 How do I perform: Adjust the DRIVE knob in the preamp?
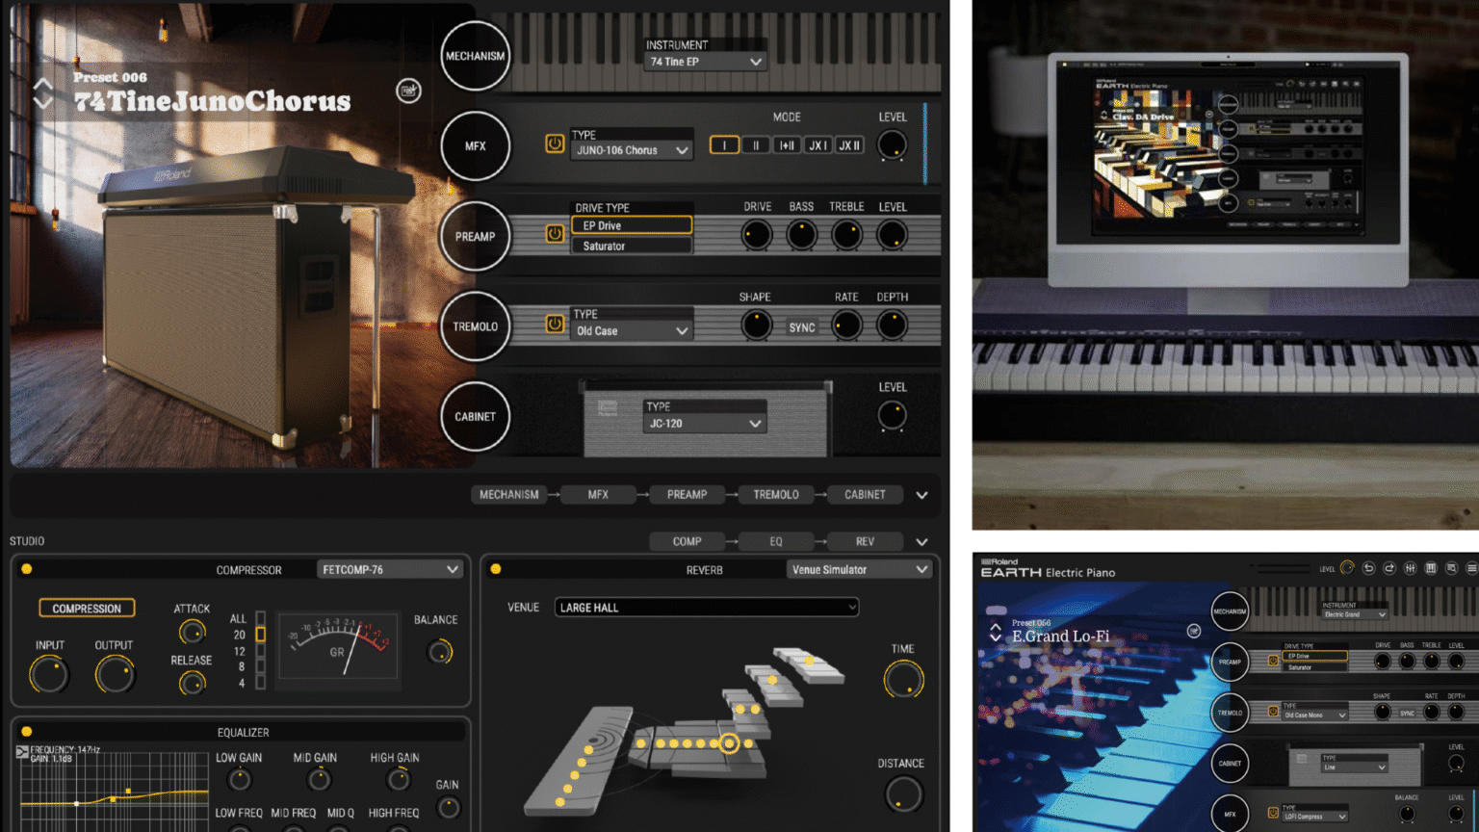click(755, 235)
